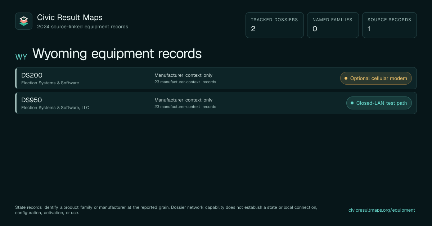Click the WY state abbreviation label

tap(21, 57)
